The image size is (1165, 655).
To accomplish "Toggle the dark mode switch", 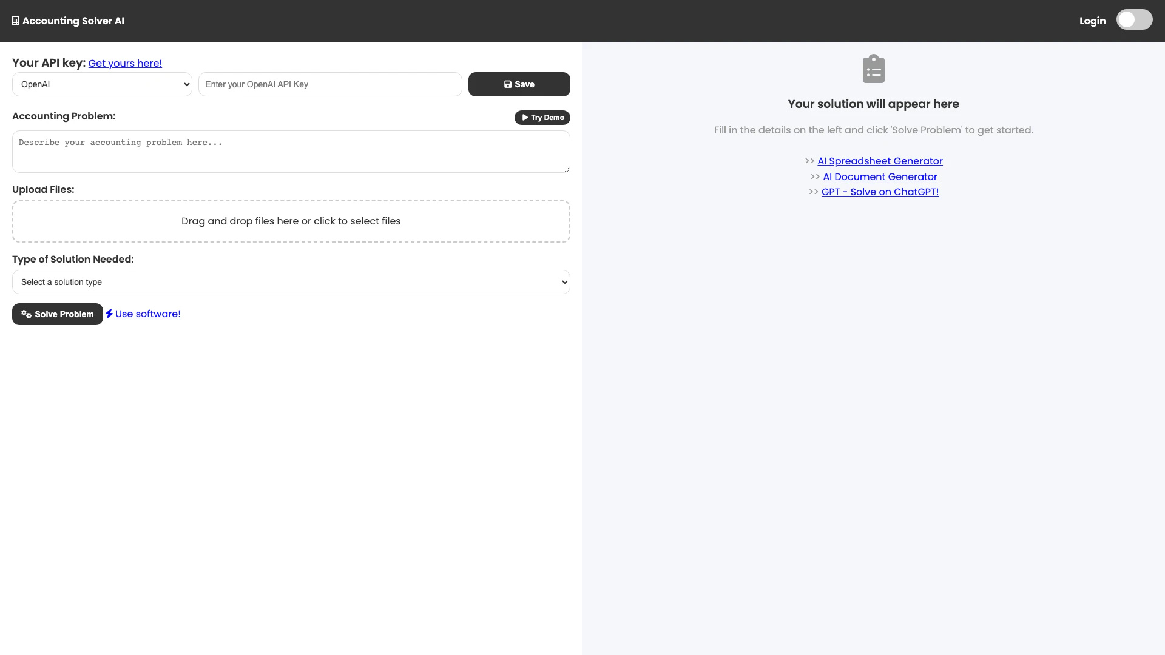I will [1133, 20].
